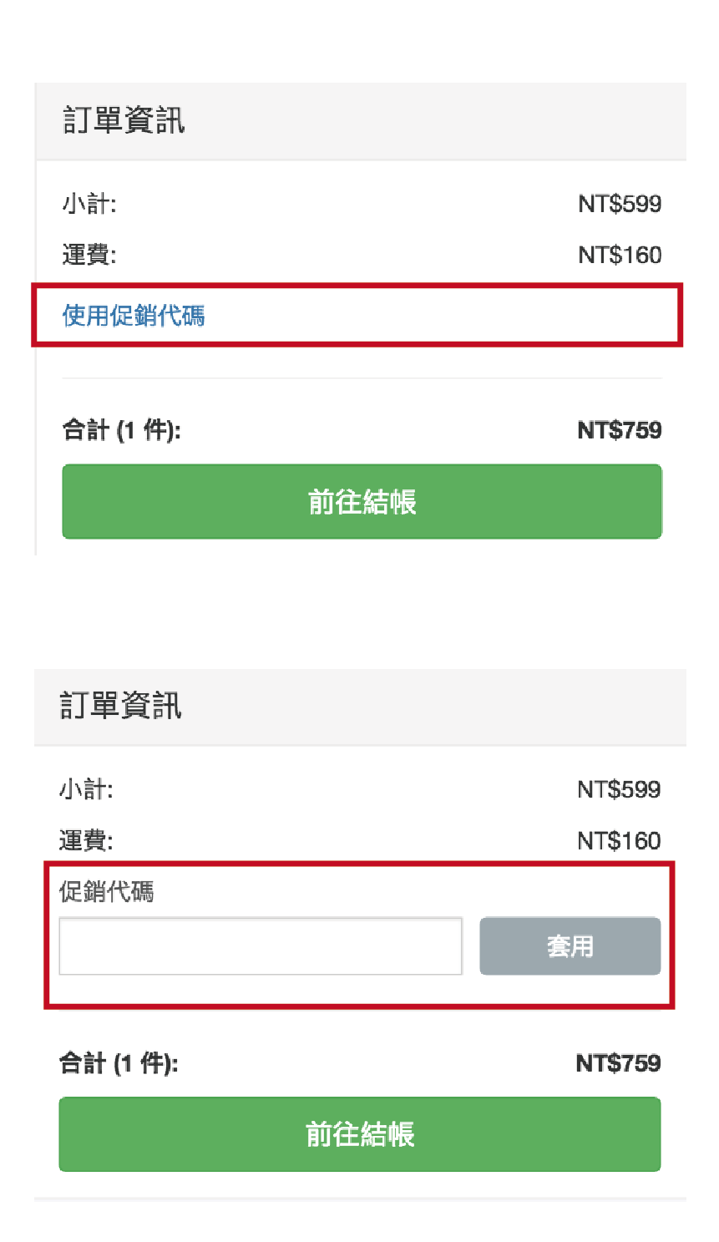The image size is (719, 1242).
Task: Click the 小計 label in the 套用 button panel
Action: coord(86,789)
